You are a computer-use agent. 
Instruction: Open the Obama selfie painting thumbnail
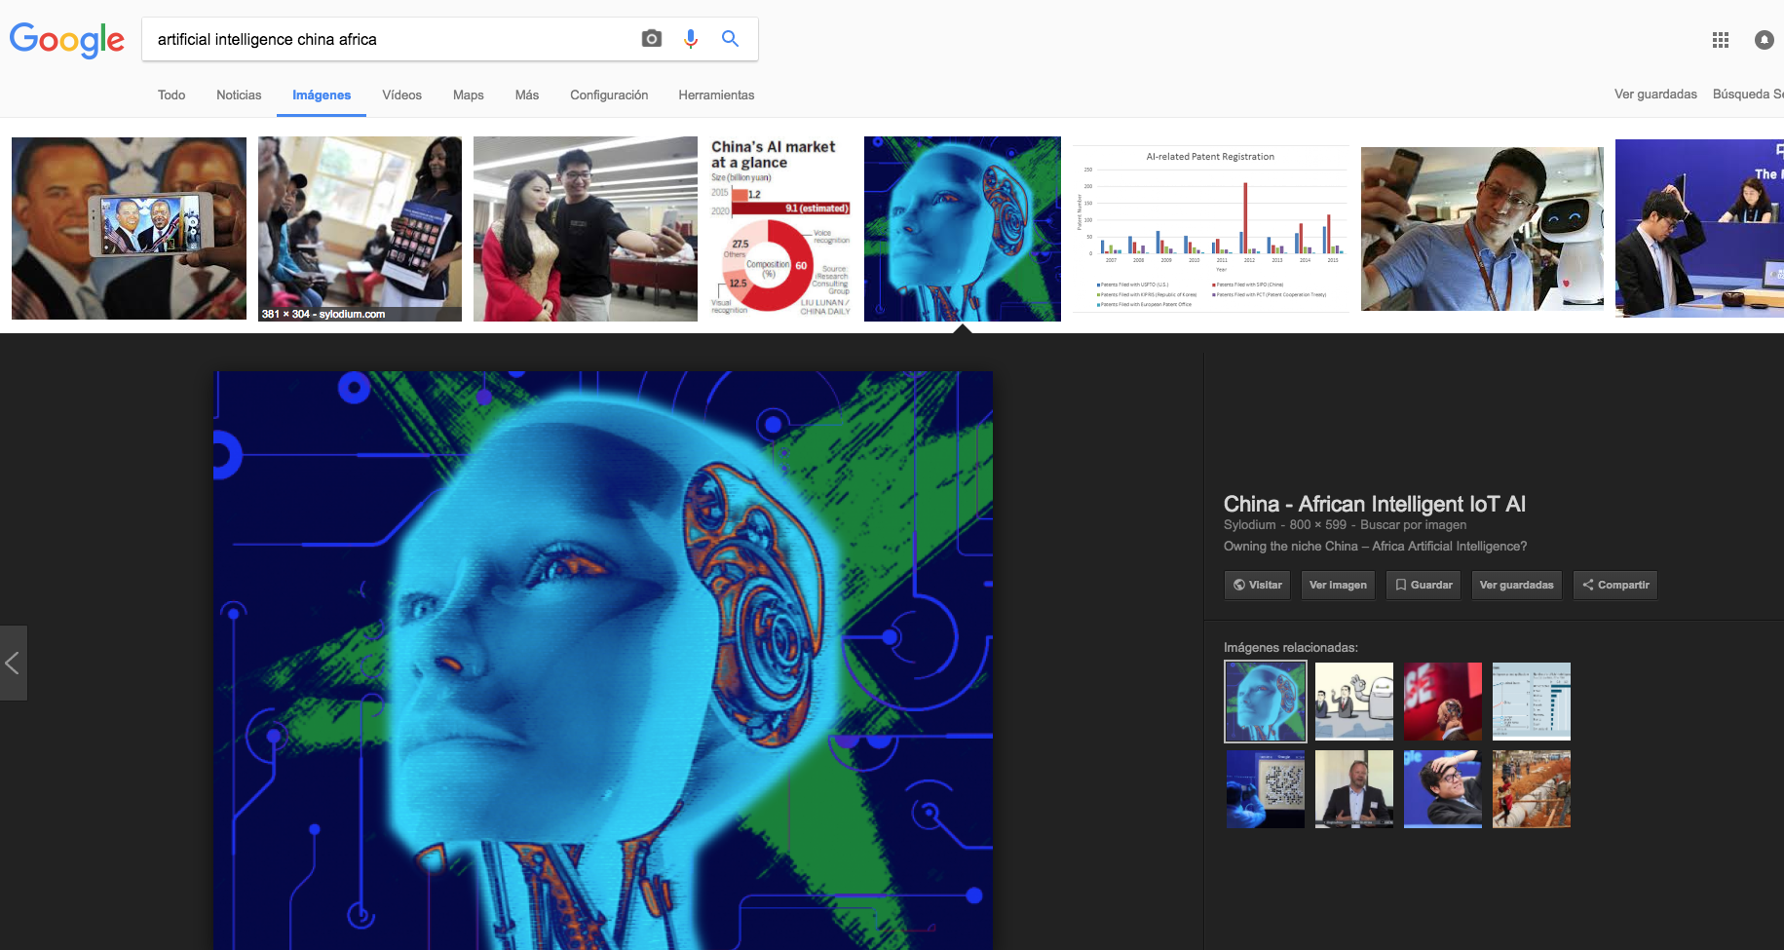click(x=129, y=229)
